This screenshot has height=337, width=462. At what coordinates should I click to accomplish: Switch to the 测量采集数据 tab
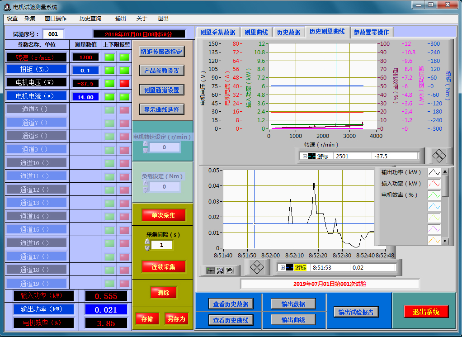pyautogui.click(x=218, y=32)
